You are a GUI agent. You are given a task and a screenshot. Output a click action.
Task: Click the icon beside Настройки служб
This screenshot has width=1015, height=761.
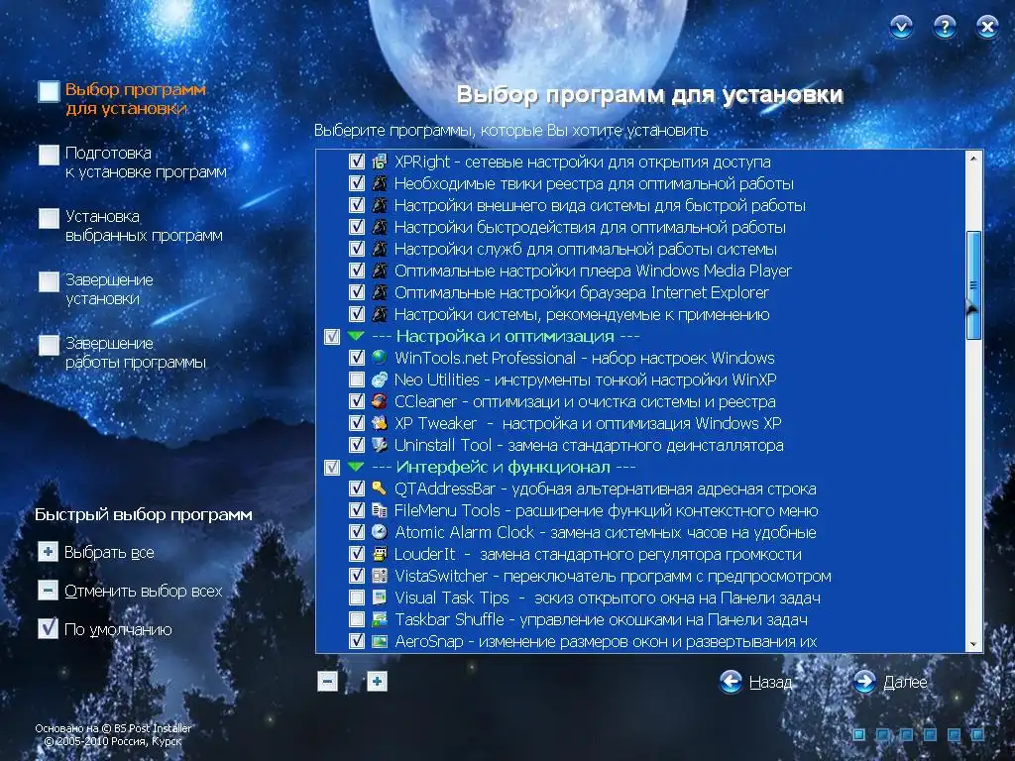point(380,249)
